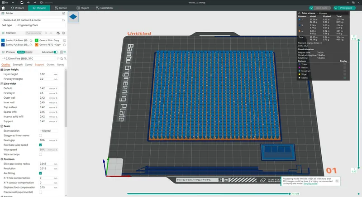
Task: Open the Speed settings tab
Action: [29, 65]
